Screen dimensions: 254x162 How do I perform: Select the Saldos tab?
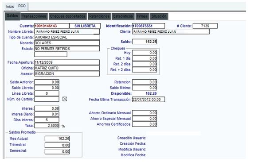(x=12, y=16)
